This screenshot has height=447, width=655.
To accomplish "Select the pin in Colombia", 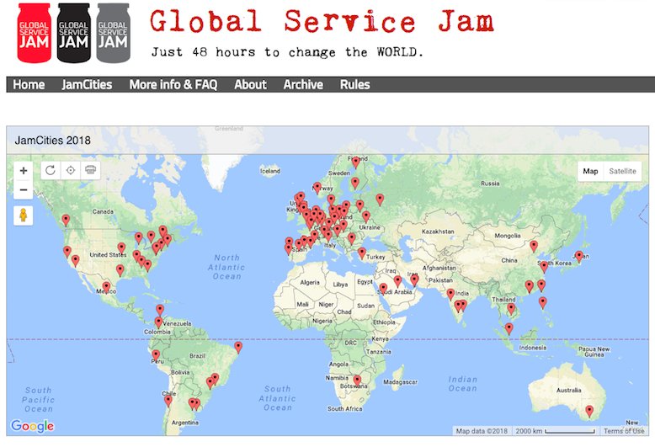I will pyautogui.click(x=158, y=322).
